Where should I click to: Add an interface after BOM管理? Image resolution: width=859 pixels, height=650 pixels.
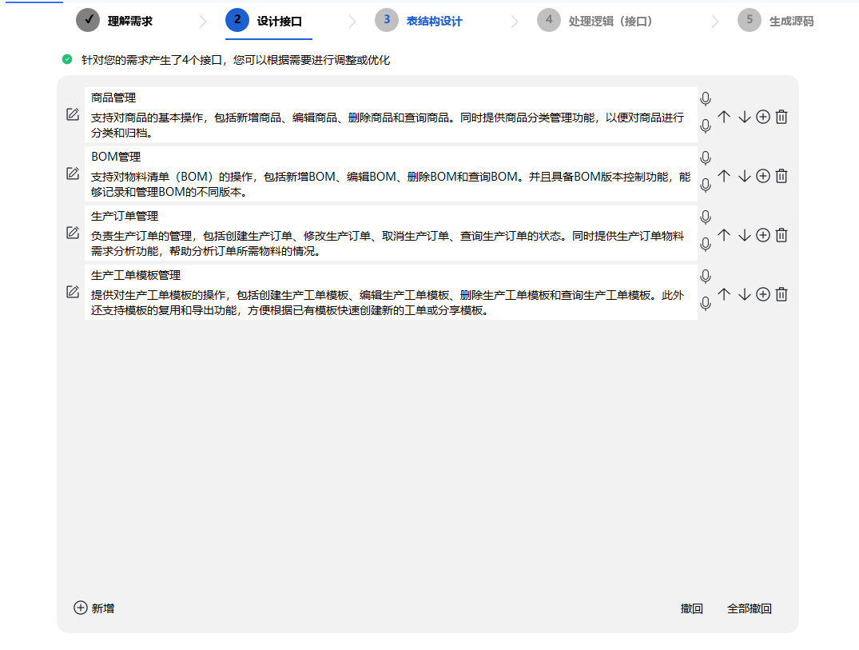click(763, 176)
